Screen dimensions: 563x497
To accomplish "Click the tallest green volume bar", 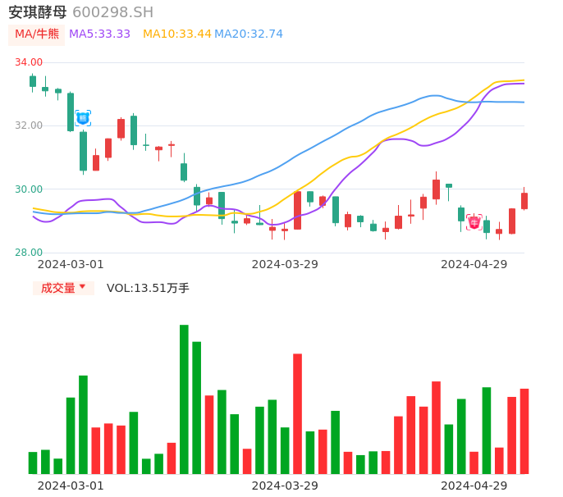I will click(184, 399).
